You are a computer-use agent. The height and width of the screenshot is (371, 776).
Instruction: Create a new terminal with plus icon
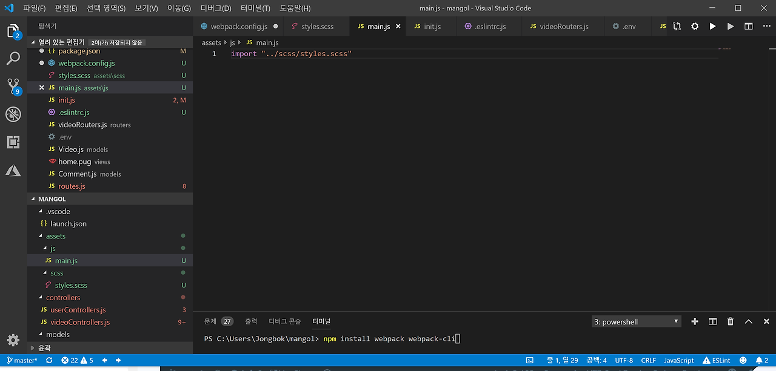click(695, 322)
